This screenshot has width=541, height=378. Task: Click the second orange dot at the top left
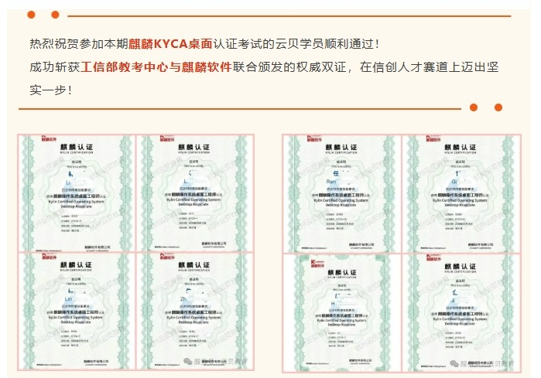(54, 15)
